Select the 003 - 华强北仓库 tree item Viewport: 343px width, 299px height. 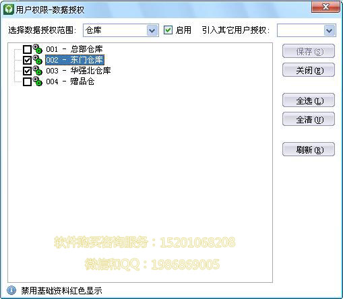[x=78, y=71]
